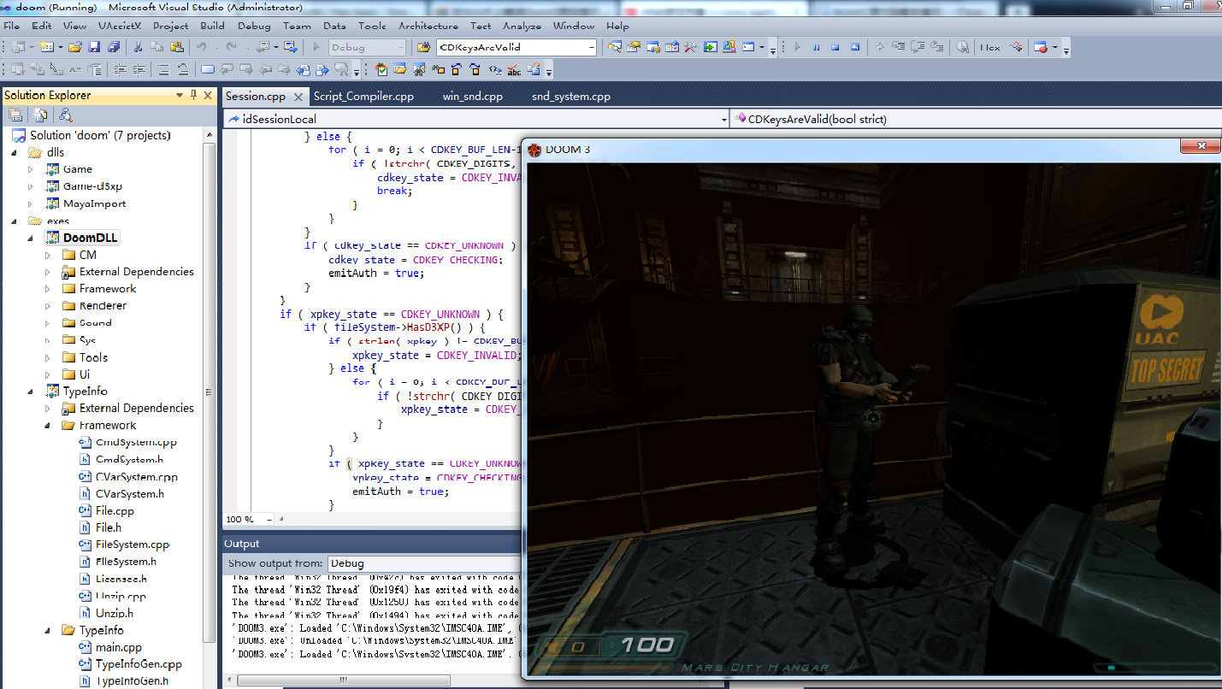
Task: Expand the MayaImport project node
Action: pos(32,203)
